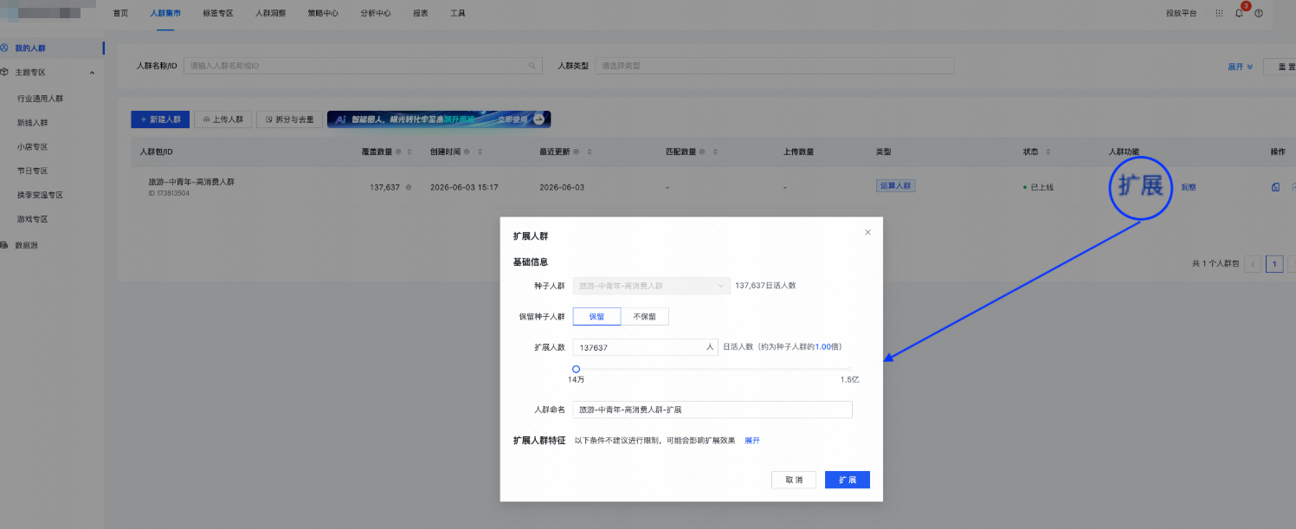Click the search magnifier in 人群名称 field
1296x529 pixels.
532,66
